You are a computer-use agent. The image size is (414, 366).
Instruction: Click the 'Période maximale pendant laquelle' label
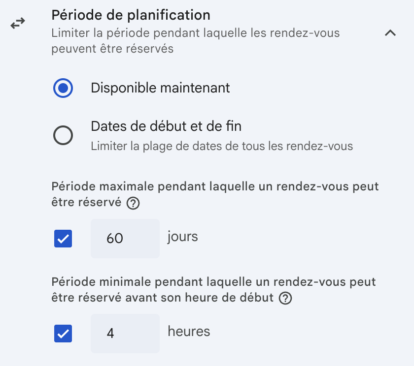pyautogui.click(x=215, y=187)
